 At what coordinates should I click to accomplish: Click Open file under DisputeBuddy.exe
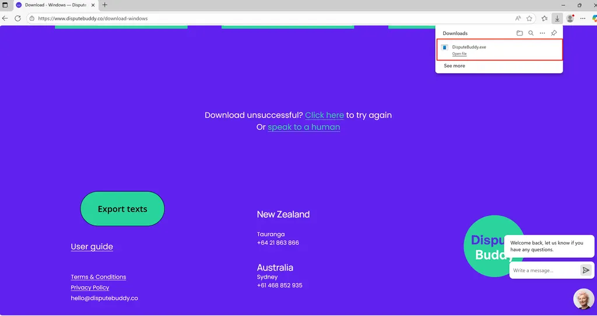click(459, 54)
